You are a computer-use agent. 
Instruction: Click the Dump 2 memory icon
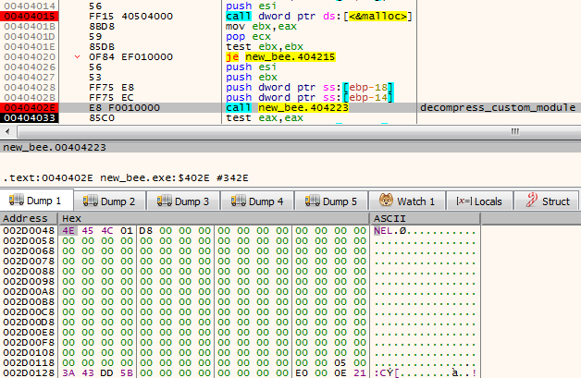[x=89, y=201]
